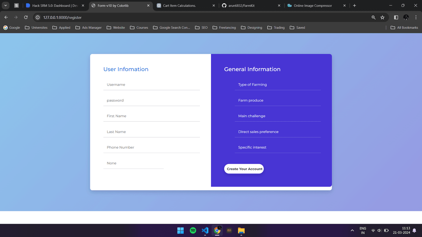Open Visual Studio Code from taskbar
Image resolution: width=422 pixels, height=237 pixels.
pos(205,231)
